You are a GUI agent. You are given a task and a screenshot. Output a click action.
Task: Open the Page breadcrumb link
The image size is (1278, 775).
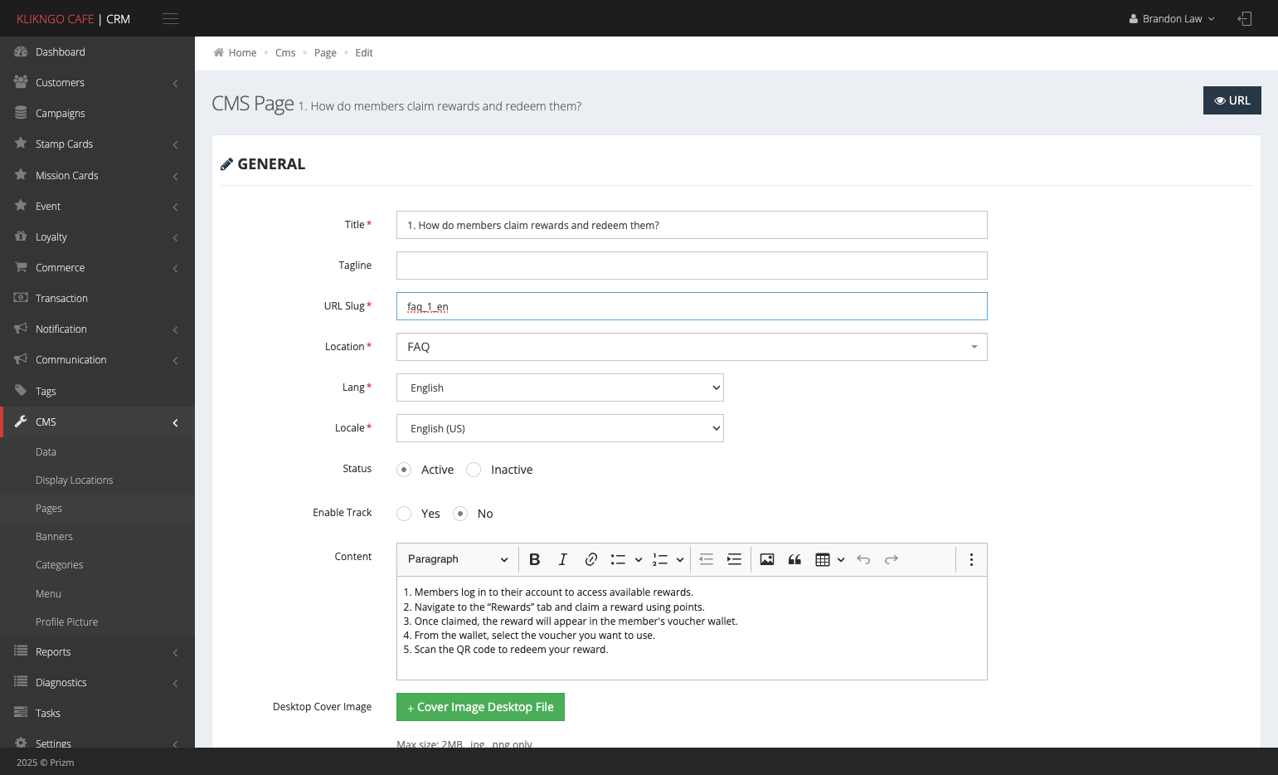click(325, 52)
